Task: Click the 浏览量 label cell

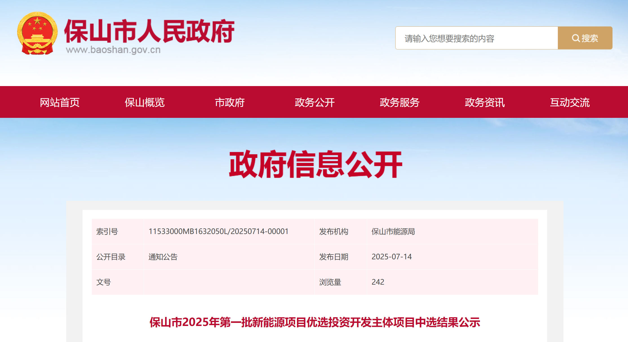Action: tap(341, 282)
